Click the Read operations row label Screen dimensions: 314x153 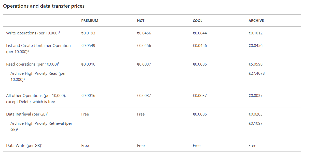(33, 64)
